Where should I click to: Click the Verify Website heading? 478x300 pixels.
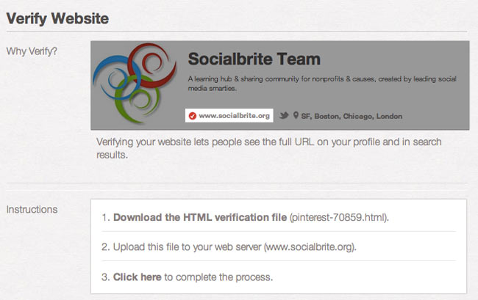[57, 18]
